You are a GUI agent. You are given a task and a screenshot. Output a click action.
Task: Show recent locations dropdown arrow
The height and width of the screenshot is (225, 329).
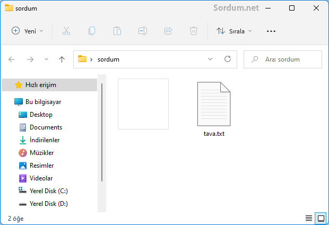pos(46,59)
